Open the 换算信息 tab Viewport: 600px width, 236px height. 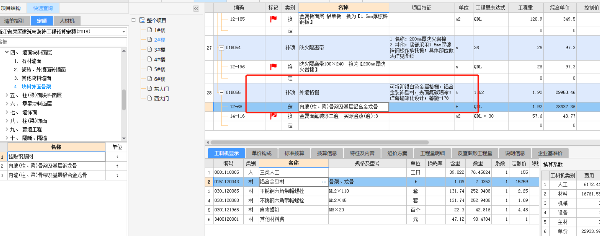pyautogui.click(x=327, y=153)
